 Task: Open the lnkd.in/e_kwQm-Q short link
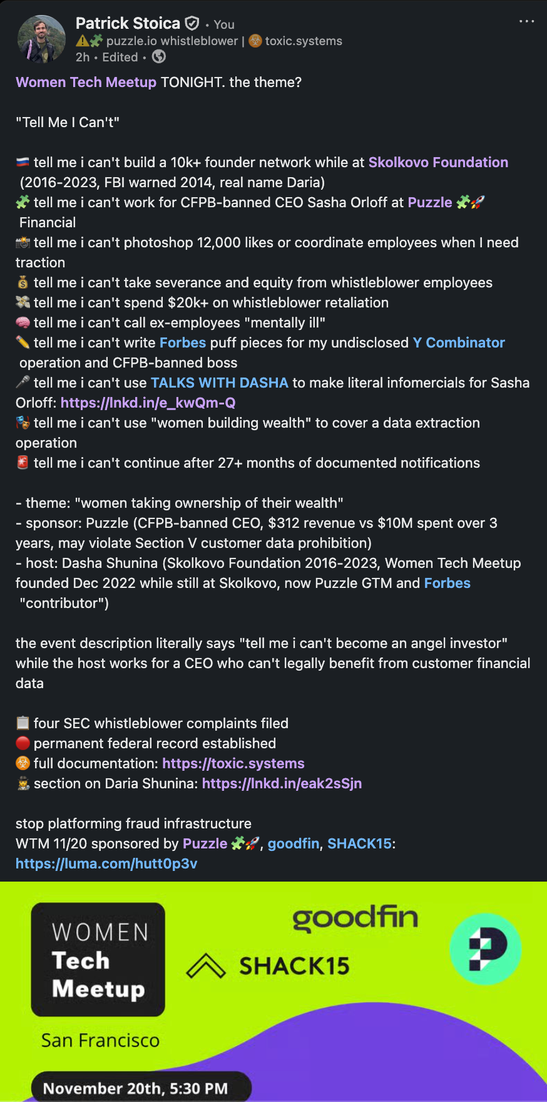pyautogui.click(x=148, y=403)
